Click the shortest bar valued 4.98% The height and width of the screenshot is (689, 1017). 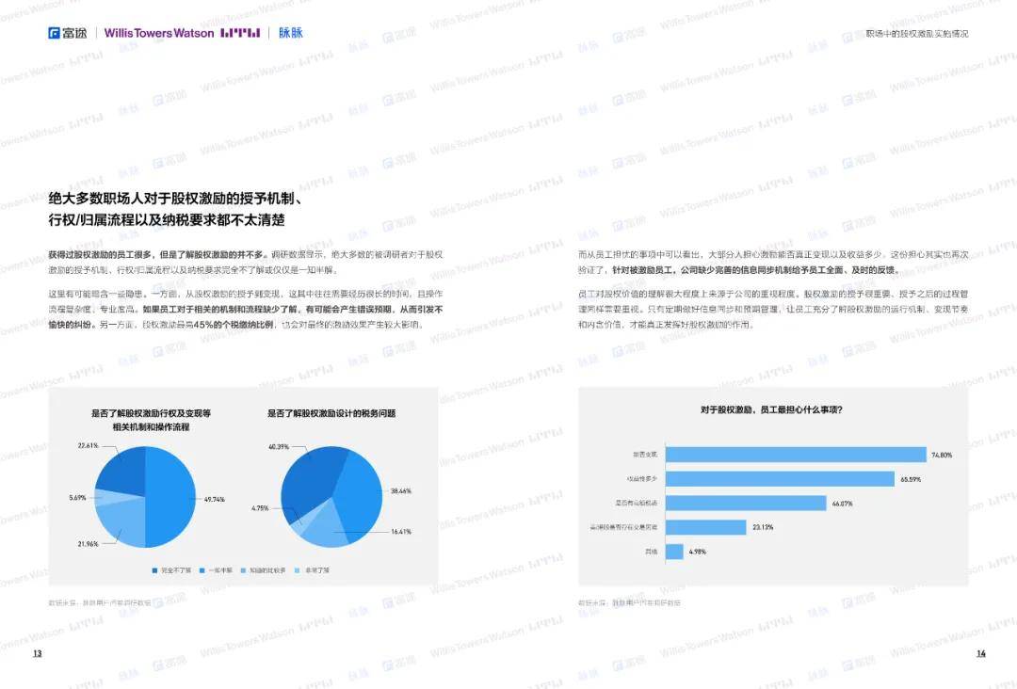click(x=674, y=552)
